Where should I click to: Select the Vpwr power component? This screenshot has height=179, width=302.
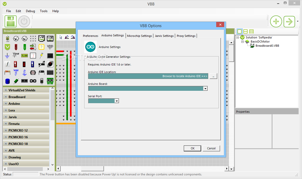[16, 55]
